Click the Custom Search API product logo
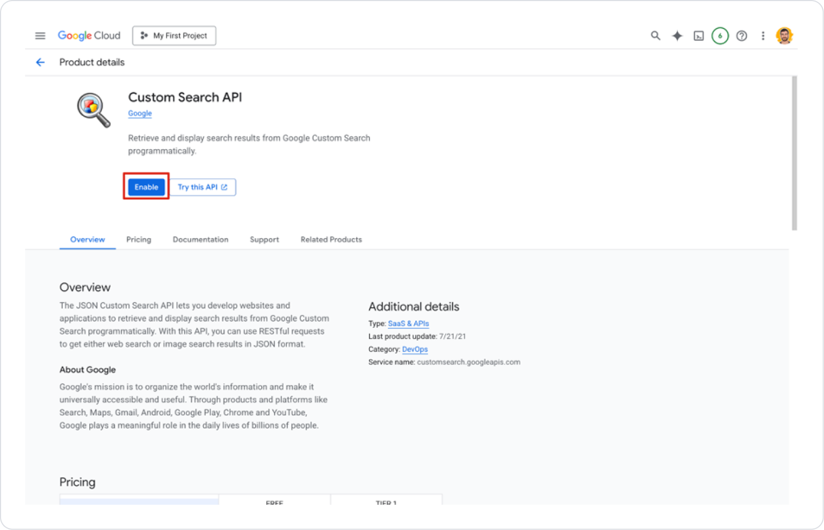 point(94,111)
